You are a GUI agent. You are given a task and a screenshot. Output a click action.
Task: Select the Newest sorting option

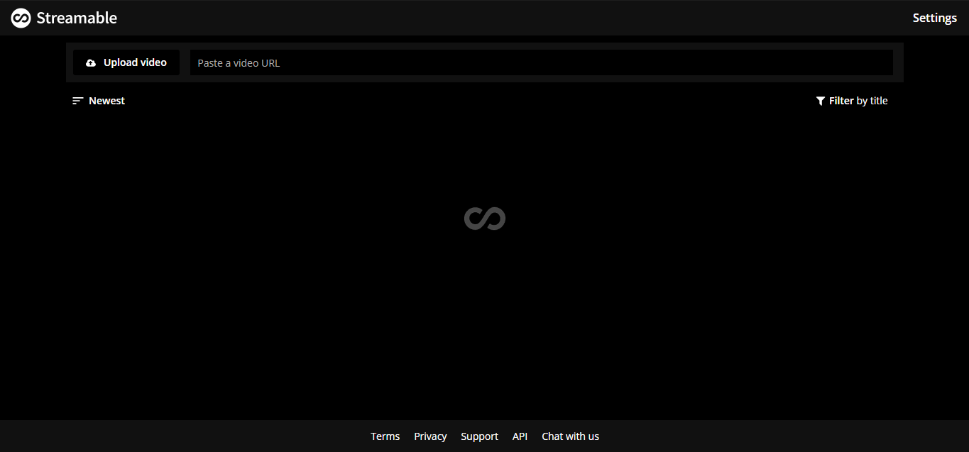[106, 100]
